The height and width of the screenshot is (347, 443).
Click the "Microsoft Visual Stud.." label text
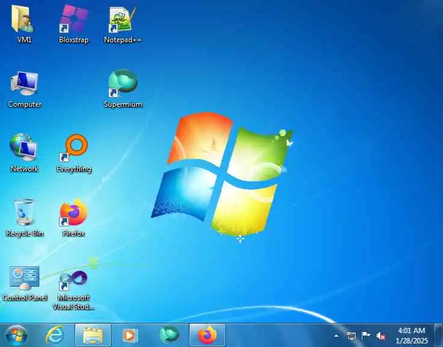click(x=73, y=302)
